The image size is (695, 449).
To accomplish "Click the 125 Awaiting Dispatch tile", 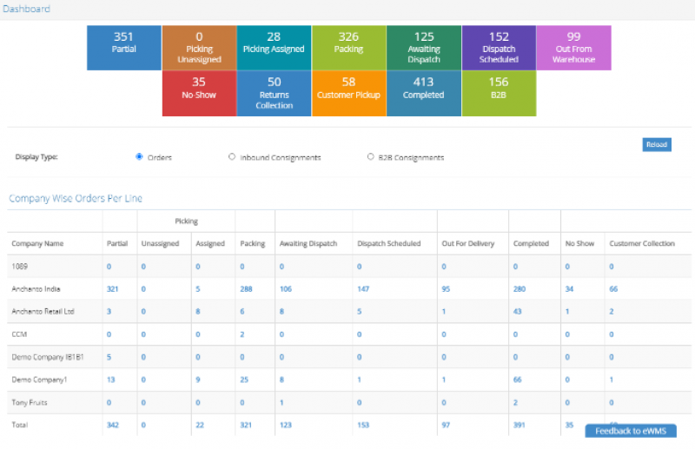I will pyautogui.click(x=423, y=48).
